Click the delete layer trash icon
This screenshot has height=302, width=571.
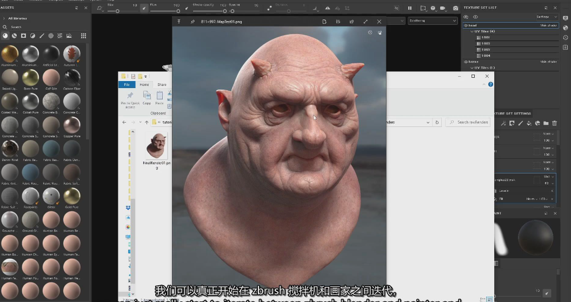pos(554,123)
